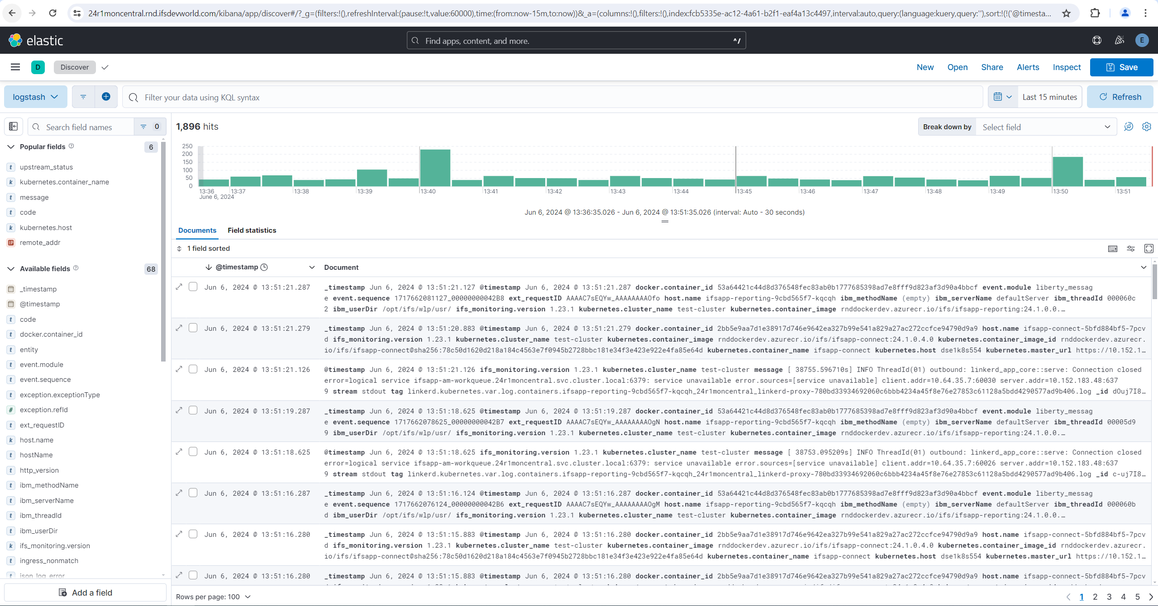Check the document row timestamped 13:51:19.287
Viewport: 1158px width, 606px height.
[x=193, y=410]
